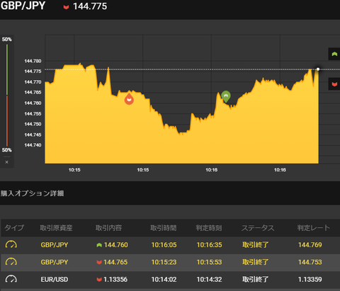Screen dimensions: 340x291
Task: Click the red down-arrow (Low) button beside chart
Action: pyautogui.click(x=334, y=84)
